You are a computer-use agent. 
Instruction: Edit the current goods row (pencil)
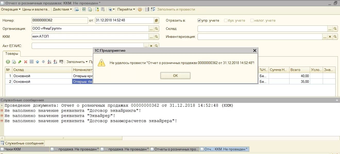point(20,62)
